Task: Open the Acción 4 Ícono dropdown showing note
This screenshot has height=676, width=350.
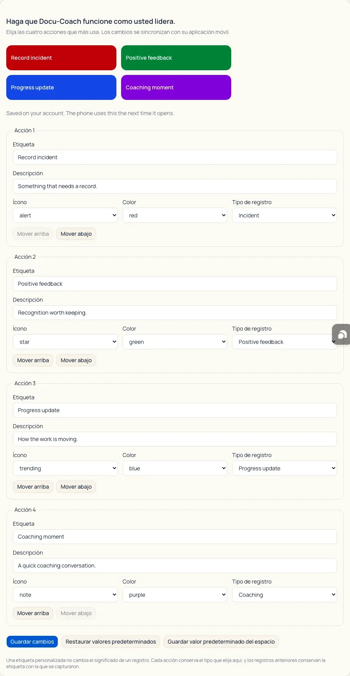Action: 65,595
